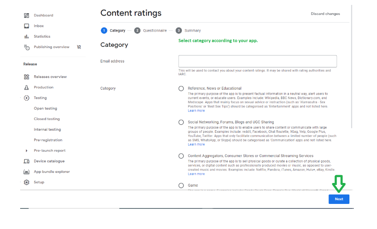Select Social Networking, Forums, Blogs radio button
The width and height of the screenshot is (377, 229).
coord(181,122)
